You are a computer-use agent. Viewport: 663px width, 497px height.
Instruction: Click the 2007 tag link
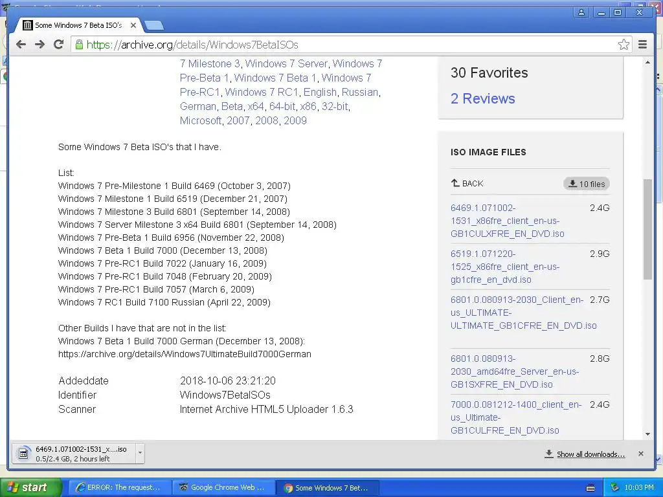[x=238, y=121]
